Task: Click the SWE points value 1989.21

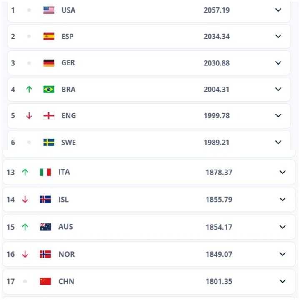Action: tap(217, 142)
